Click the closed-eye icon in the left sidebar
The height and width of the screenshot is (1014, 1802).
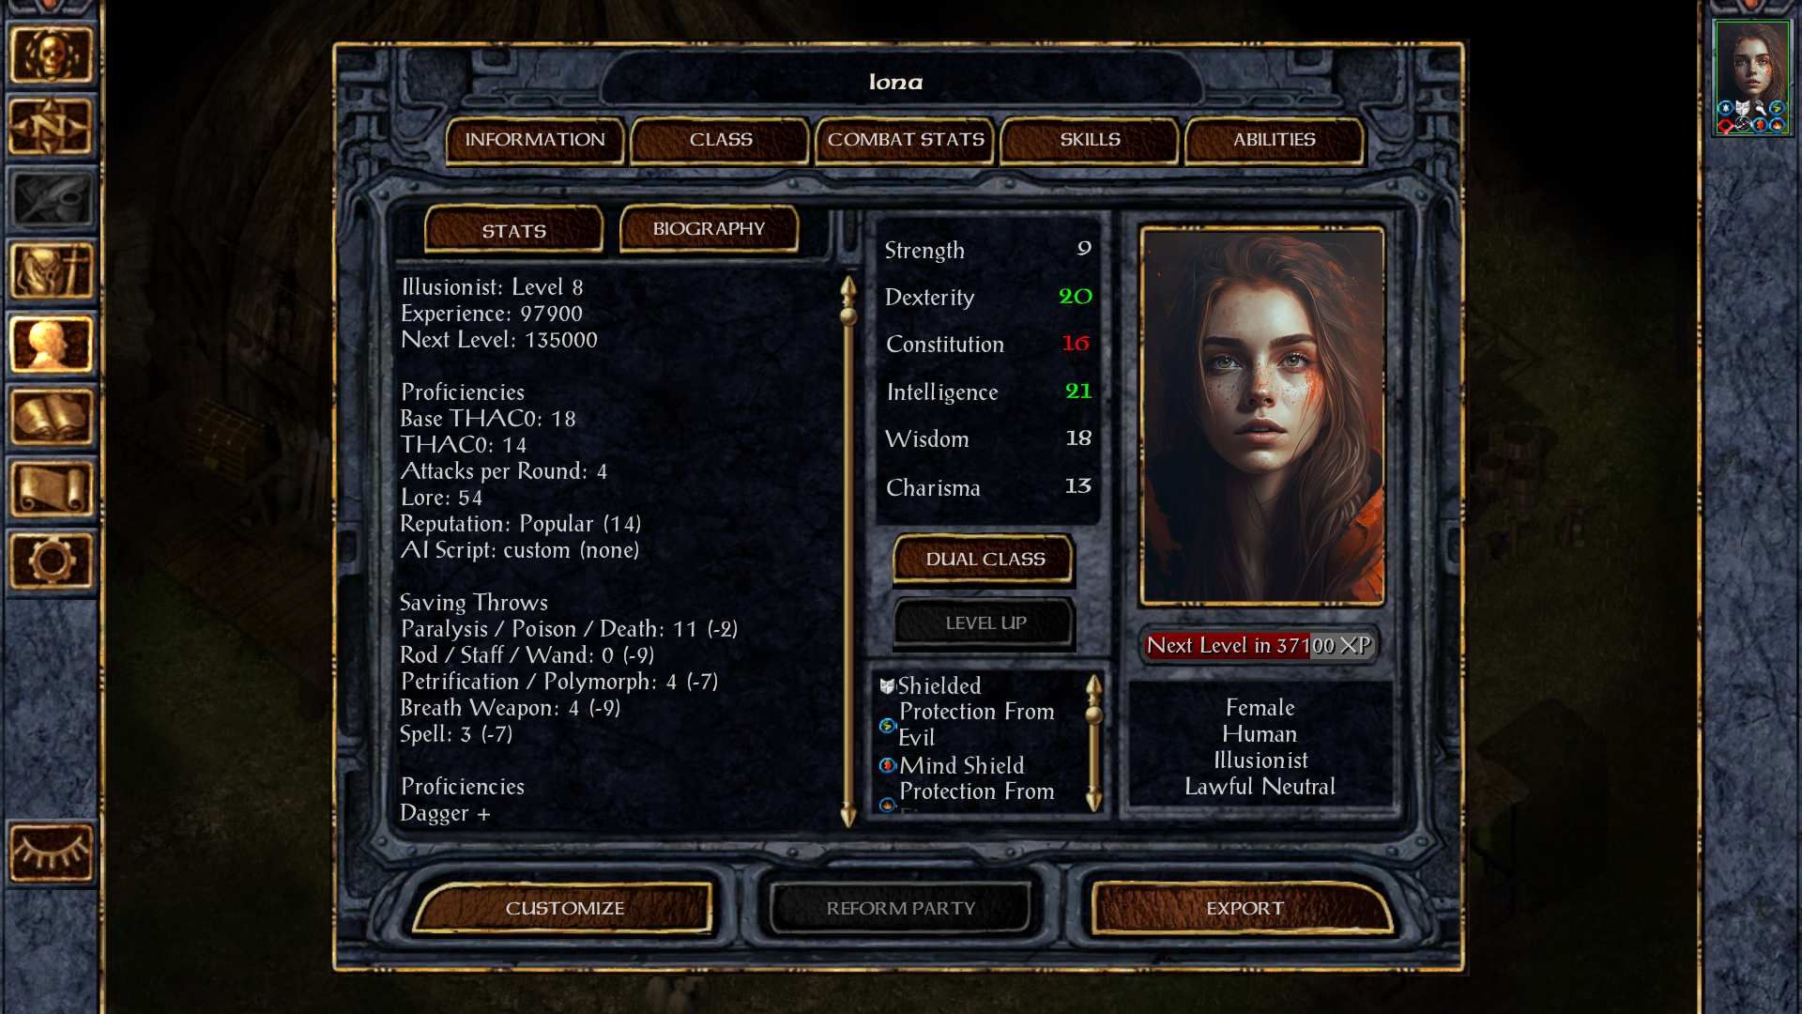tap(52, 852)
